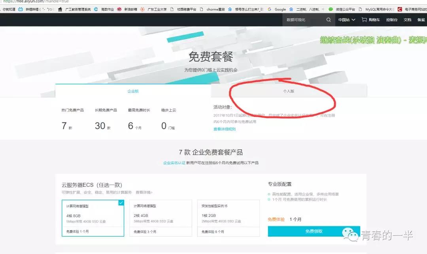
Task: Open the 哔哩哔哩 bookmark
Action: (36, 9)
